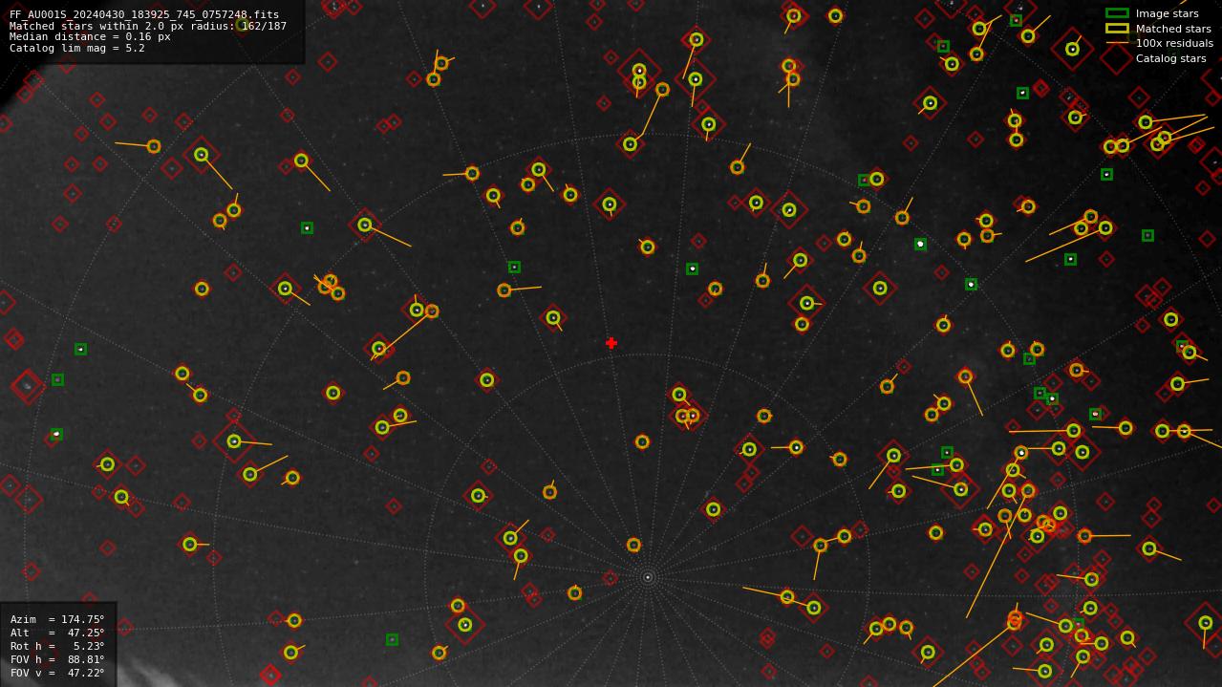Click the pole point where grid lines converge
Screen dimensions: 1222x687
(x=648, y=577)
